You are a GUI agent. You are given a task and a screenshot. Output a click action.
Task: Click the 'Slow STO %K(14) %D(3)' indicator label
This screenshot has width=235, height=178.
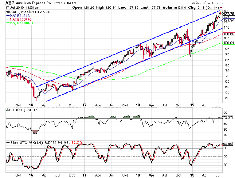pyautogui.click(x=33, y=142)
